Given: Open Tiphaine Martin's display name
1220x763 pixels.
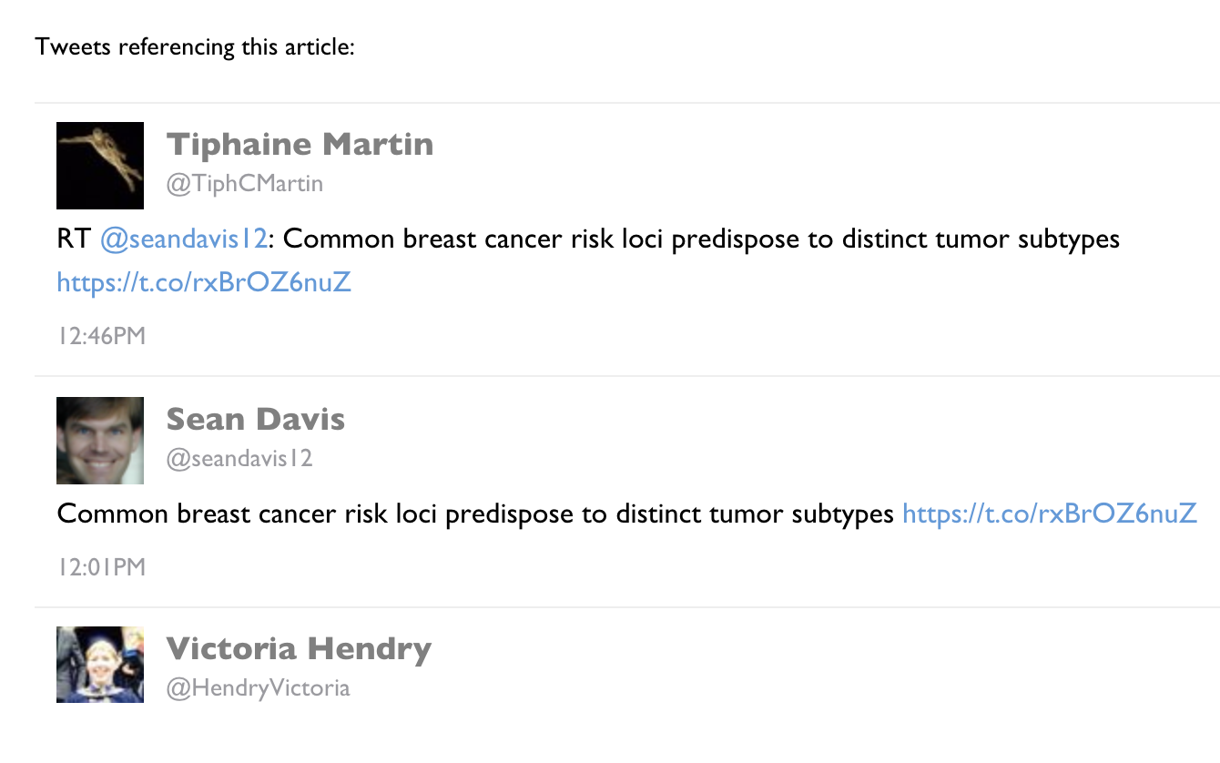Looking at the screenshot, I should coord(300,144).
